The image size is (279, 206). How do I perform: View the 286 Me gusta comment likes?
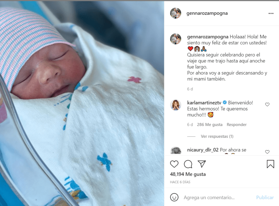coord(210,124)
